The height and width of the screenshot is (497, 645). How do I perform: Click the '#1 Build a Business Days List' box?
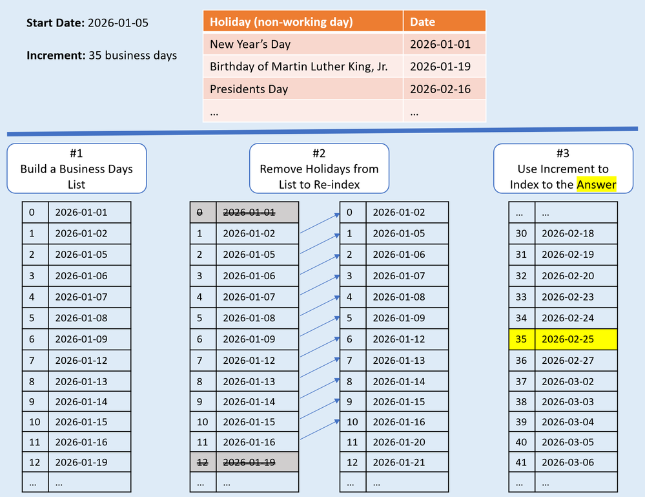coord(77,168)
